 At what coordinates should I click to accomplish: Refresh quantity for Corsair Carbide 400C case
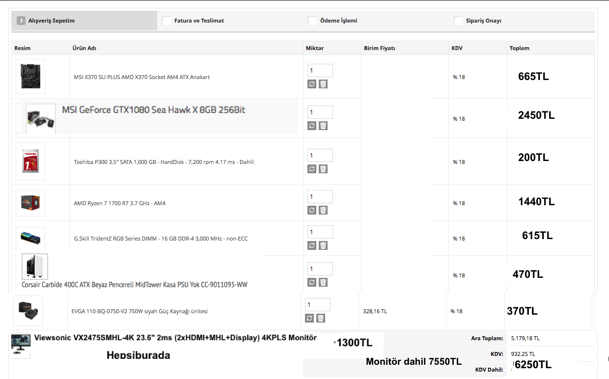[x=312, y=282]
